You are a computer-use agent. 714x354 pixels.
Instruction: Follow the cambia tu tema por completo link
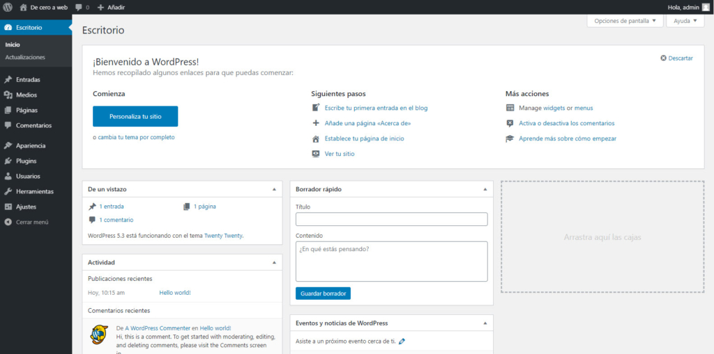[x=136, y=137]
